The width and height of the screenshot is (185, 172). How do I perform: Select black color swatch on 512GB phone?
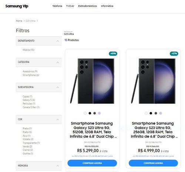(x=90, y=113)
